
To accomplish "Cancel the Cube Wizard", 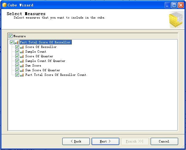I will 164,141.
